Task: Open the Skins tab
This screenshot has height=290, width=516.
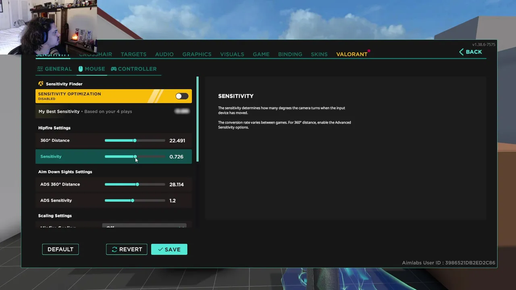Action: click(319, 54)
